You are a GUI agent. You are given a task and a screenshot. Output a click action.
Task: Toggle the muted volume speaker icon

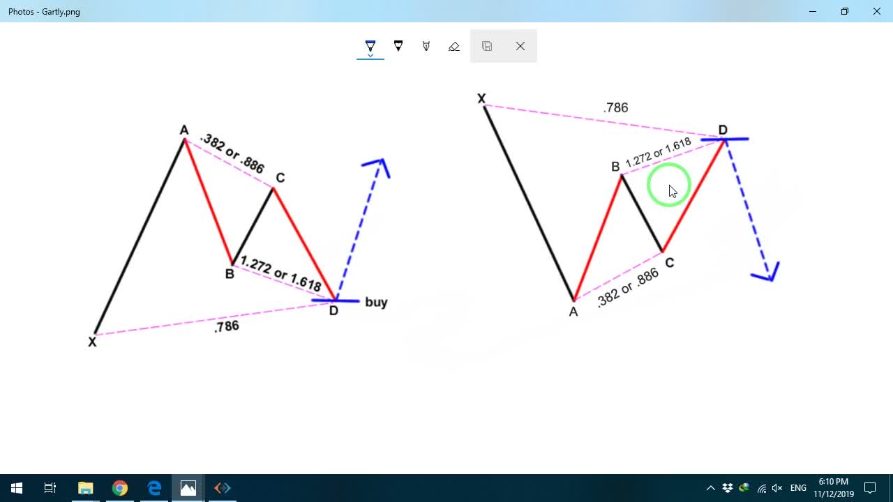(x=777, y=488)
